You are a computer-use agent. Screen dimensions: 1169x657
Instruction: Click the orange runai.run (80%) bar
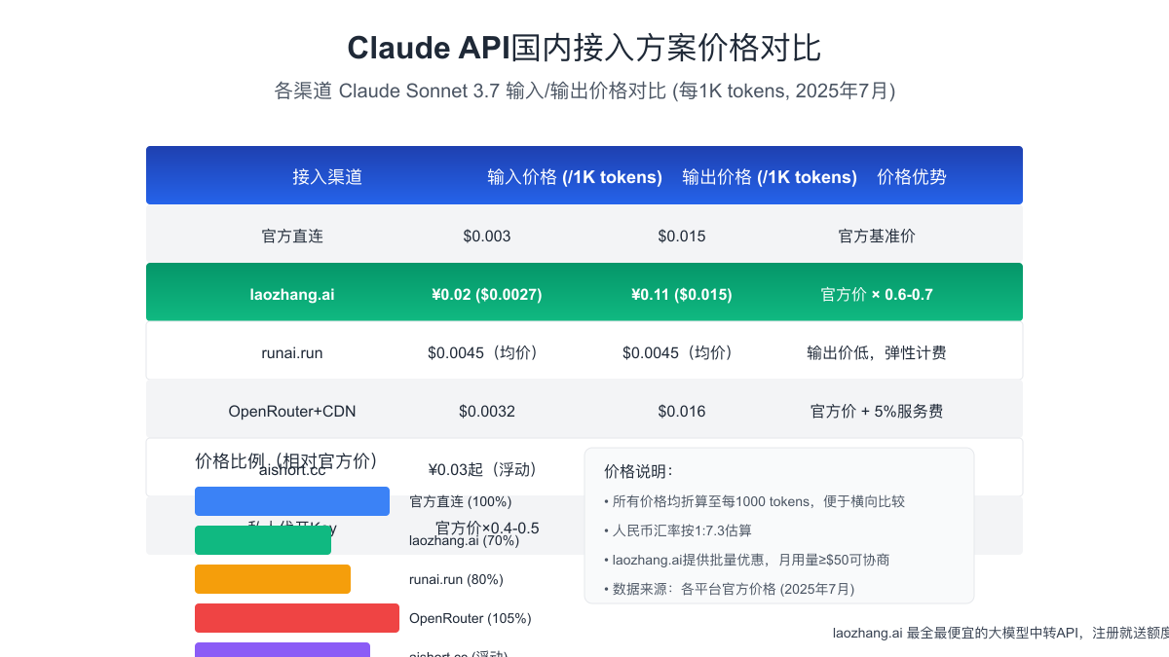(x=273, y=578)
